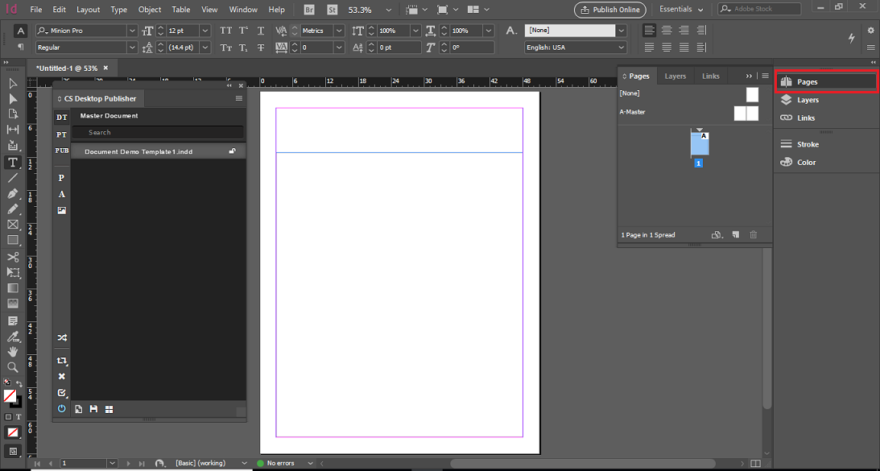Switch to Paragraph Formatting Controls
The height and width of the screenshot is (471, 880).
[x=21, y=48]
